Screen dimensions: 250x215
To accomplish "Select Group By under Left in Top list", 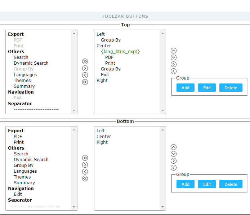I will pyautogui.click(x=111, y=40).
